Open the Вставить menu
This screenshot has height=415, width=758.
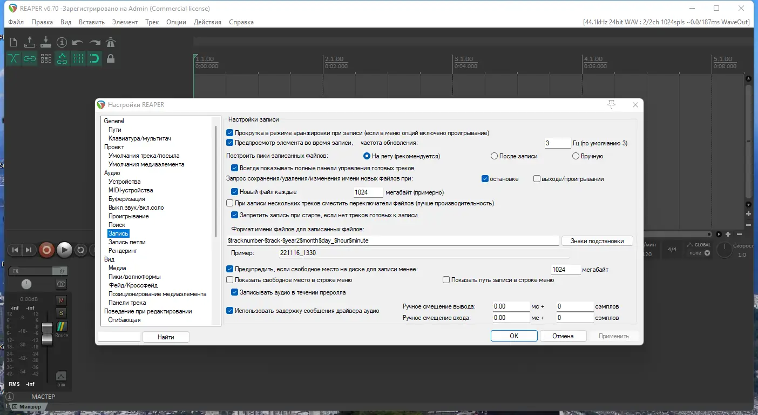[x=92, y=22]
